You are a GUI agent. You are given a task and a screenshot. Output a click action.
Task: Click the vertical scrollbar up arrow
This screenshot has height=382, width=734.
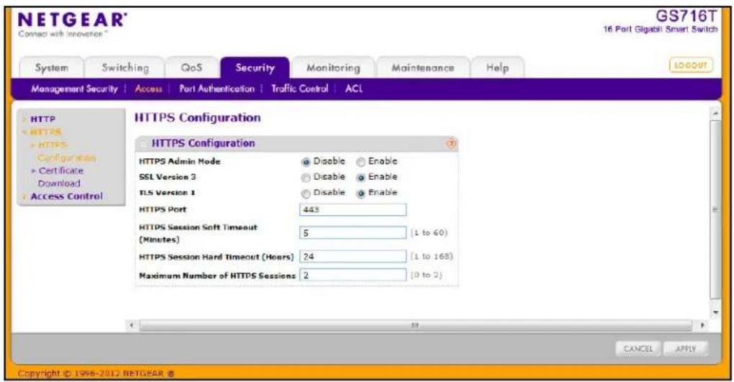tap(715, 114)
